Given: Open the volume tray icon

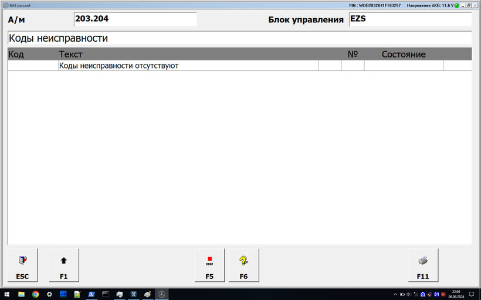Looking at the screenshot, I should tap(409, 295).
